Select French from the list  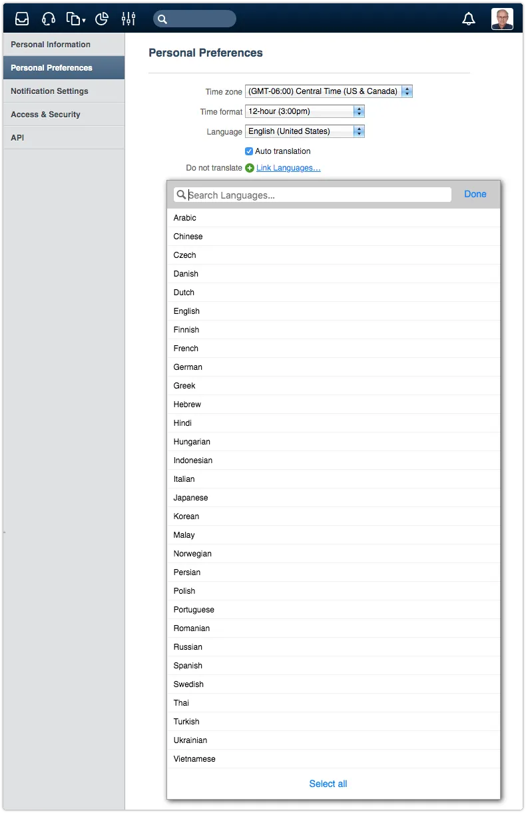(x=334, y=349)
